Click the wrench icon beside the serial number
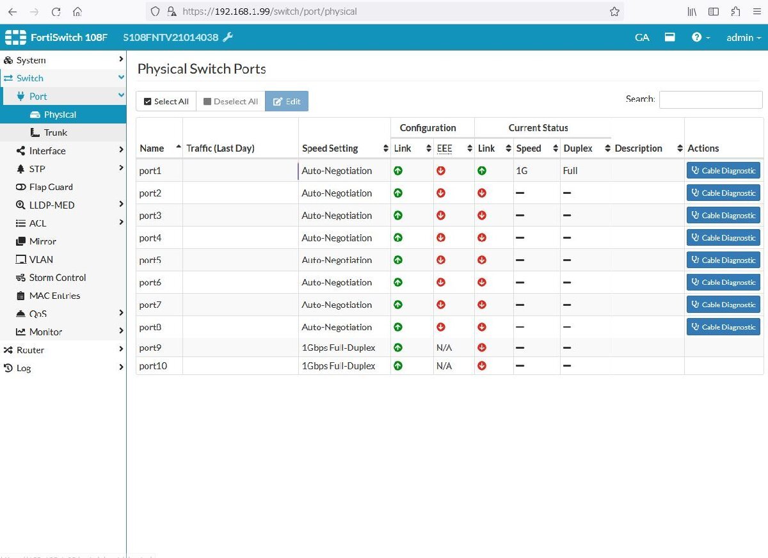The image size is (768, 558). (x=228, y=38)
